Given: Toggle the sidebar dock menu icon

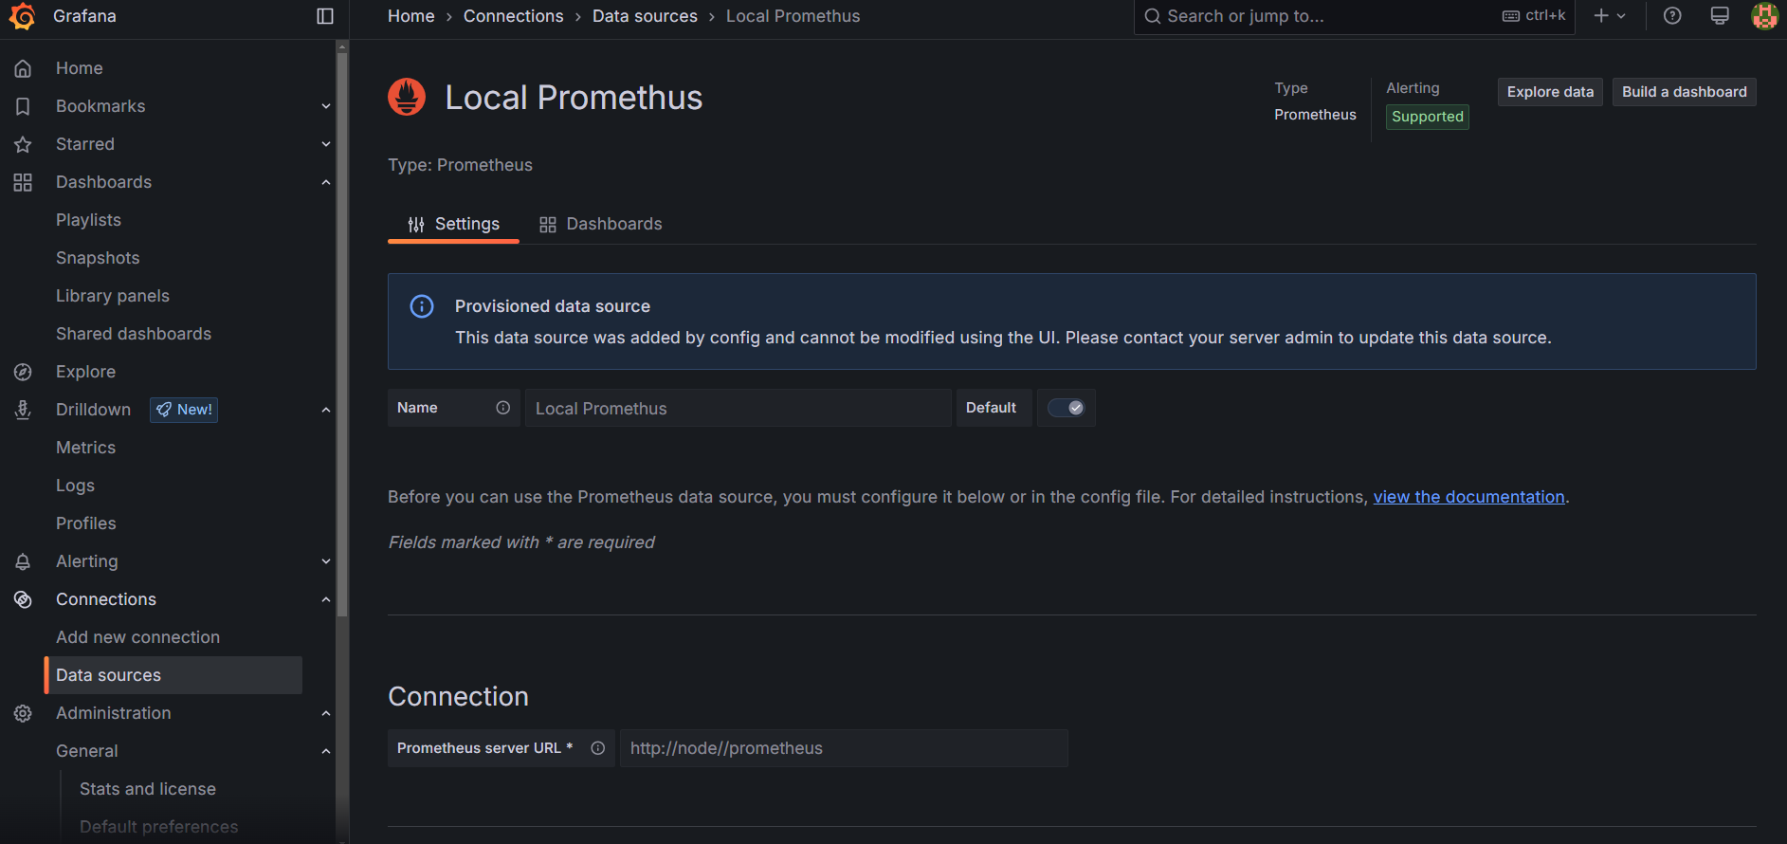Looking at the screenshot, I should click(325, 16).
